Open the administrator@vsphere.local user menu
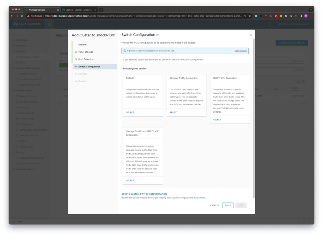This screenshot has height=236, width=323. [x=295, y=24]
